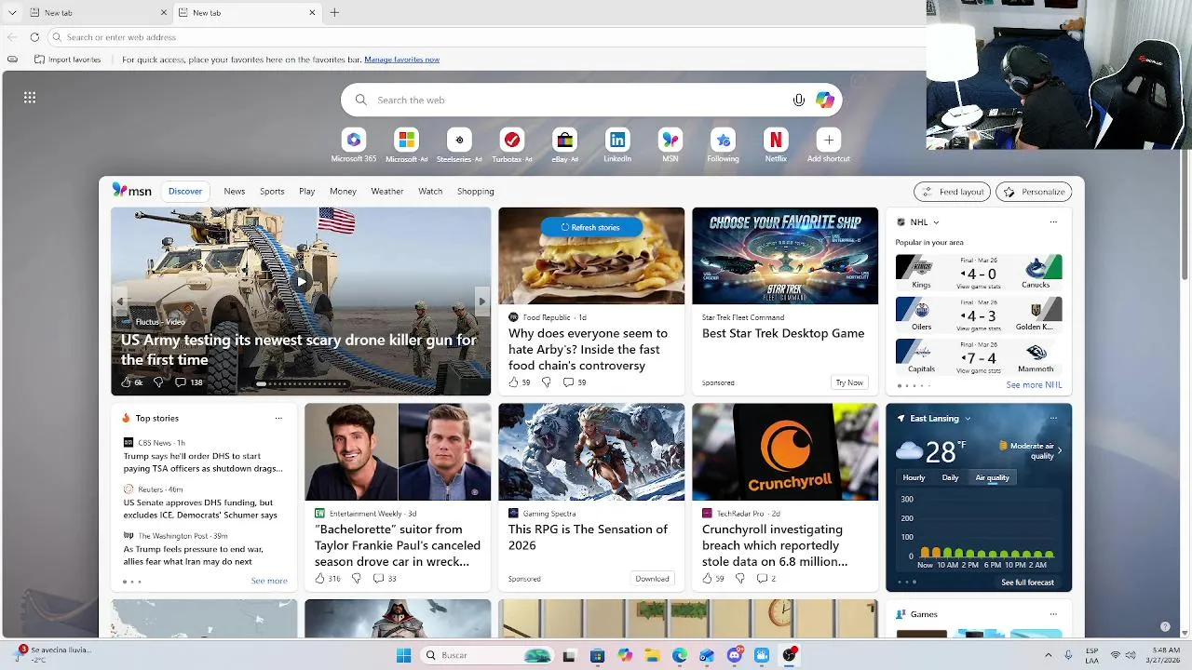Click Try Now on Star Trek ad
Screen dimensions: 1192x670
(x=849, y=382)
